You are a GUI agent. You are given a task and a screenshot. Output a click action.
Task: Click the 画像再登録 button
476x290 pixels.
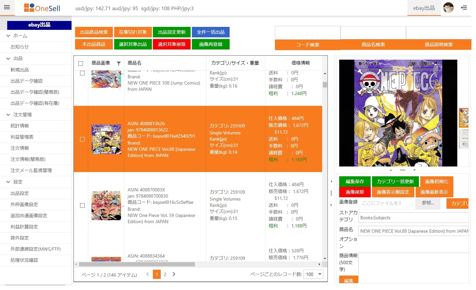pos(211,44)
